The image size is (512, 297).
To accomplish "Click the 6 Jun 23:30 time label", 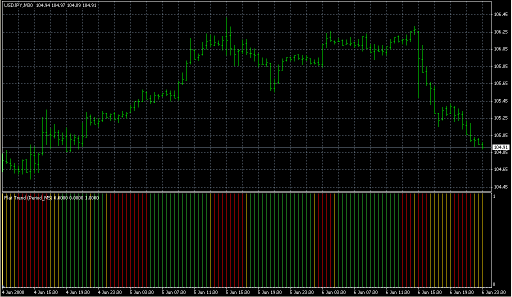I will (x=492, y=292).
